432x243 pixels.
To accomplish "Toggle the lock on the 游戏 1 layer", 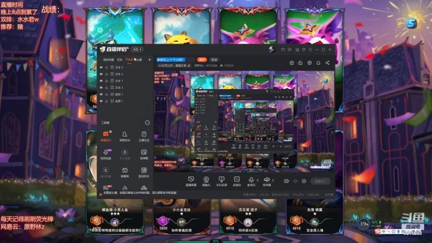I will (x=106, y=94).
